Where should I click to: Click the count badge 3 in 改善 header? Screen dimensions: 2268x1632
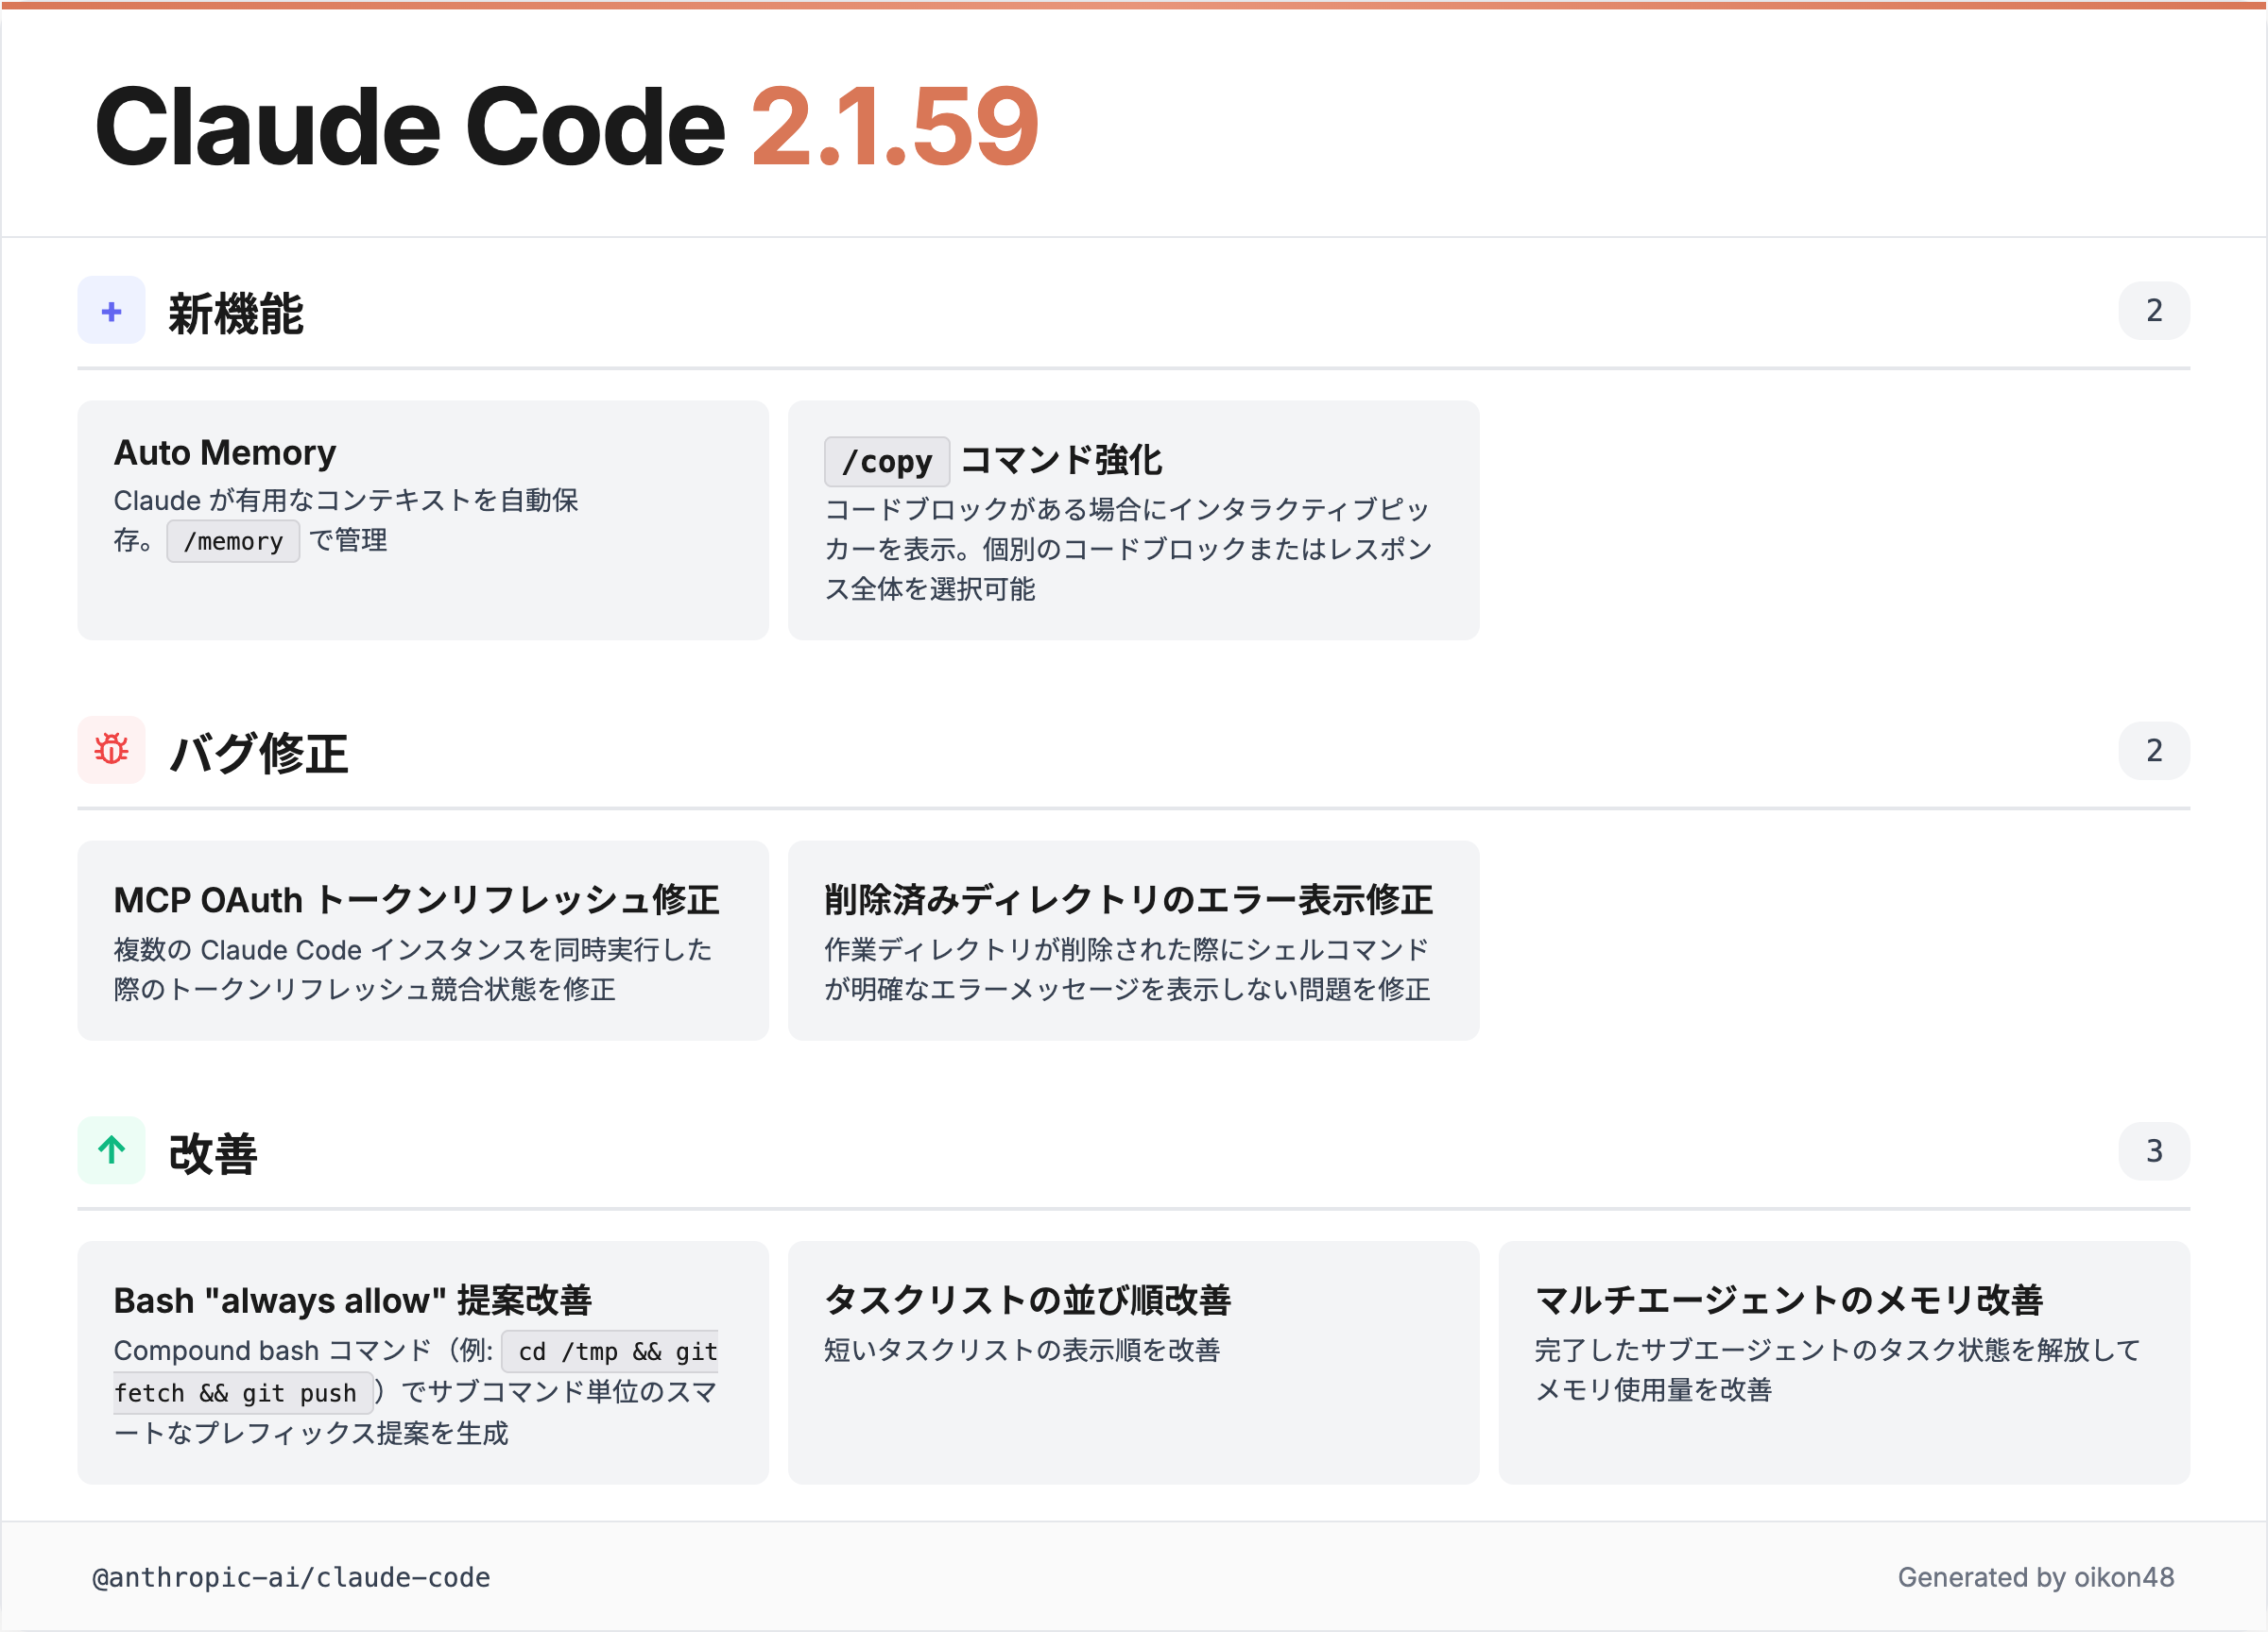click(x=2153, y=1151)
